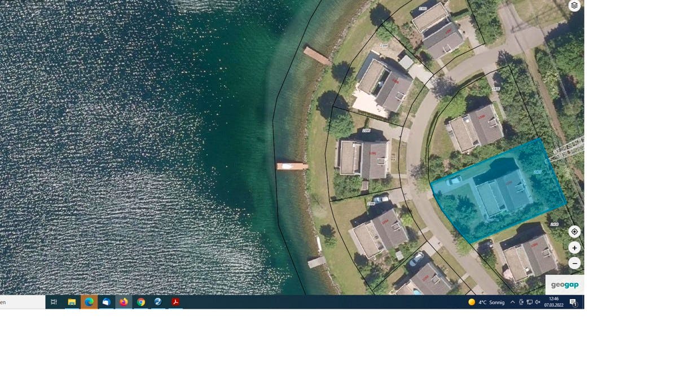Switch to Microsoft Edge in the taskbar
This screenshot has width=677, height=381.
tap(89, 302)
